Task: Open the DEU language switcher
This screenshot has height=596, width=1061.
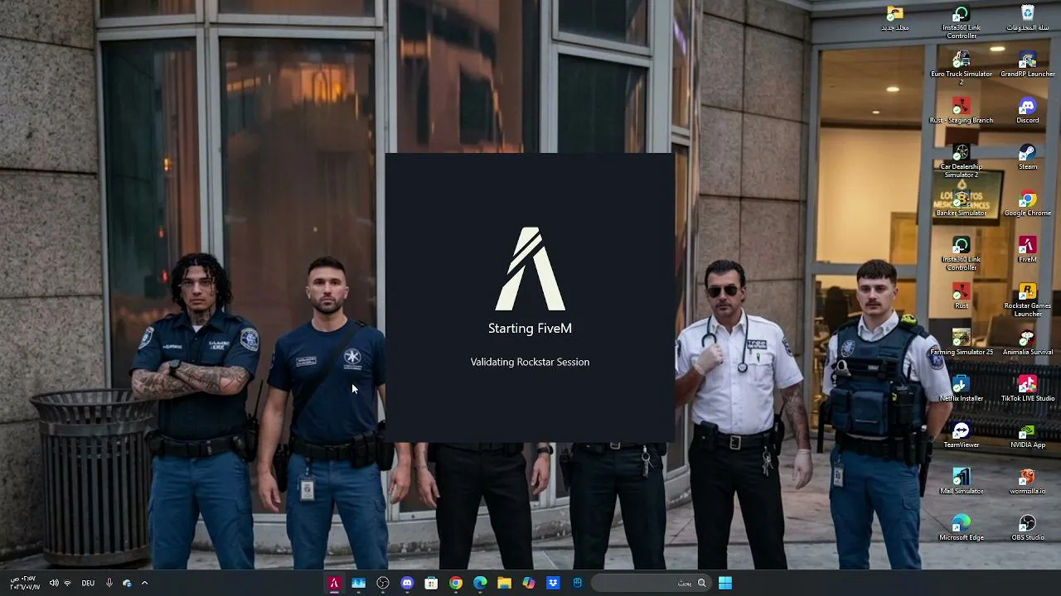Action: coord(88,583)
